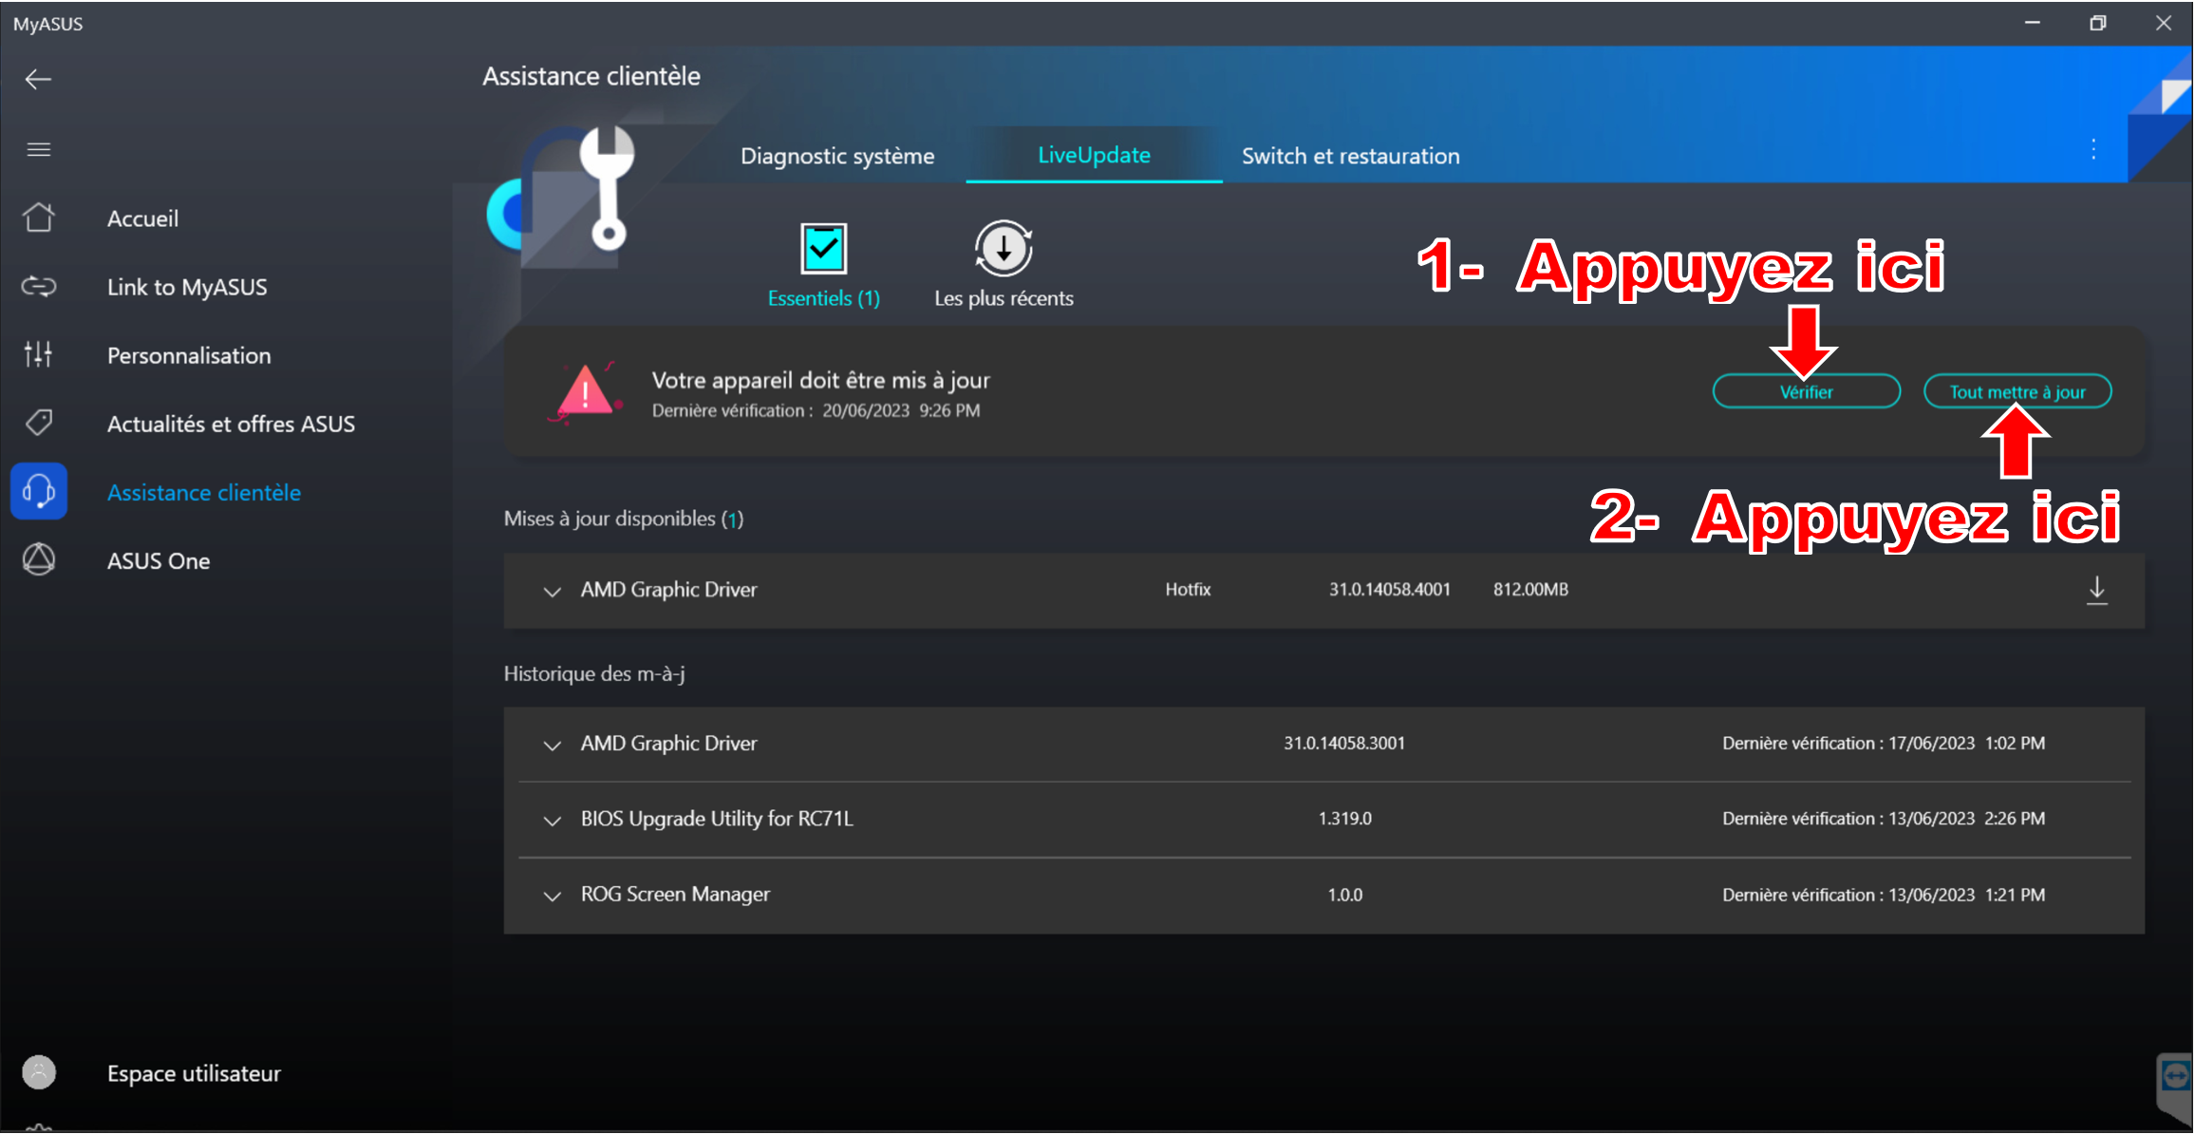Expand the BIOS Upgrade Utility for RC71L row

pyautogui.click(x=552, y=820)
